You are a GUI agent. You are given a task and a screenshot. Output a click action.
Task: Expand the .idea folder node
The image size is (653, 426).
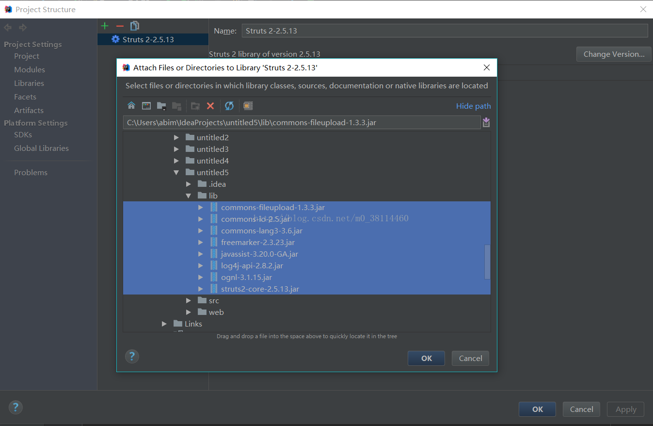[x=189, y=184]
